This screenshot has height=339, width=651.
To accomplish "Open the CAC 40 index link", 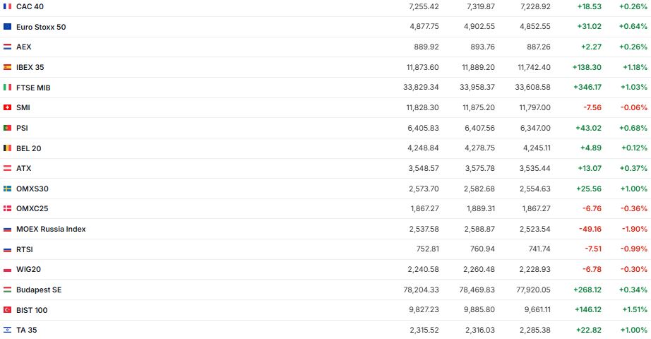I will coord(30,6).
